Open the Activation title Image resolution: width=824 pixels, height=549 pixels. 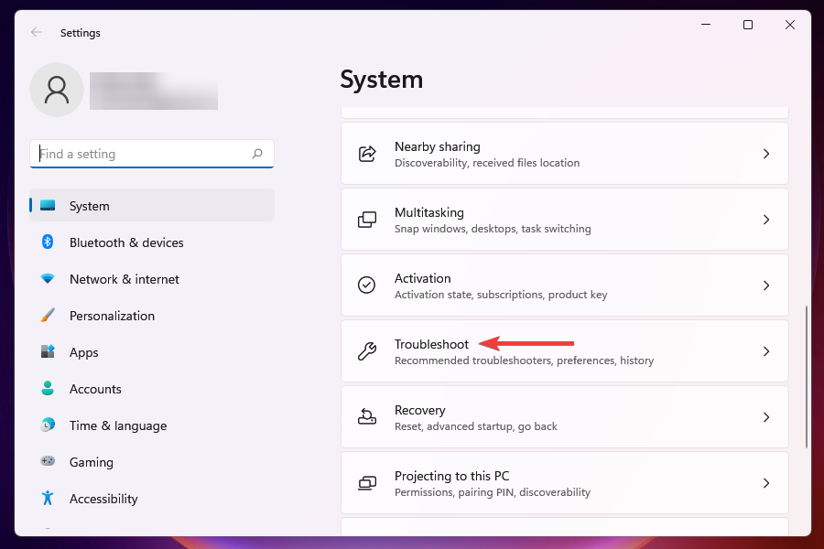pos(422,278)
